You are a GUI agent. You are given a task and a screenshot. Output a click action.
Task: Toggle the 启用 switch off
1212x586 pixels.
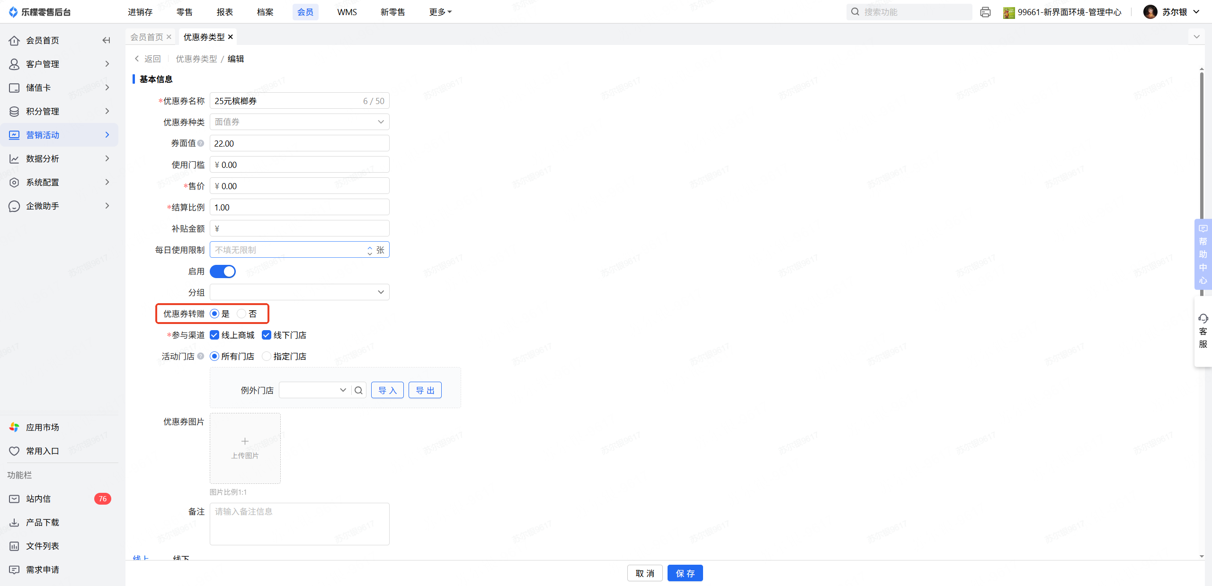coord(223,271)
